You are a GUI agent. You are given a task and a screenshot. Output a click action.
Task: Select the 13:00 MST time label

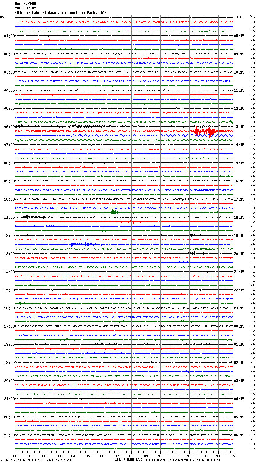tap(9, 254)
